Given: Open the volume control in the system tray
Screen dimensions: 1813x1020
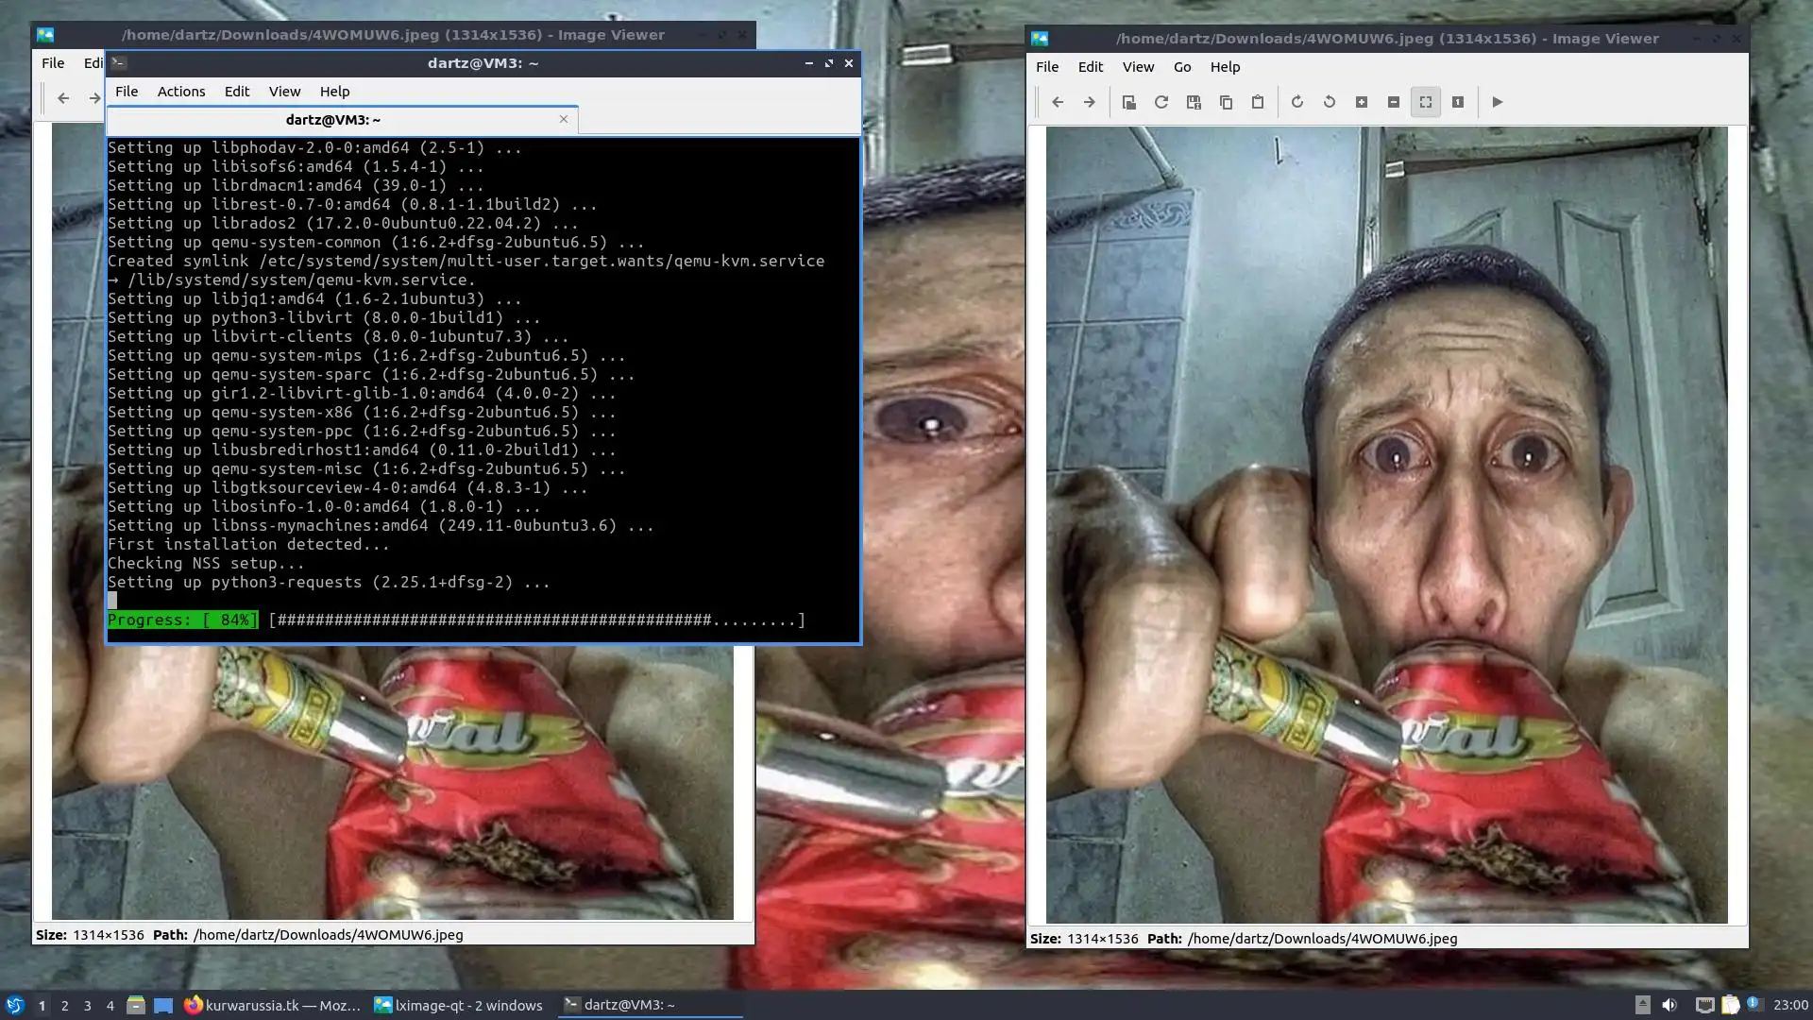Looking at the screenshot, I should (1669, 1005).
